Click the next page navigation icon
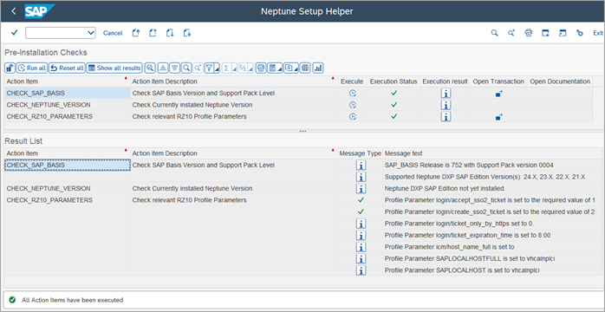605x312 pixels. point(170,33)
